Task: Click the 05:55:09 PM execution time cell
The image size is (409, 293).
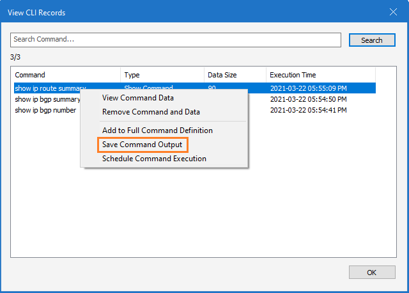Action: 308,88
